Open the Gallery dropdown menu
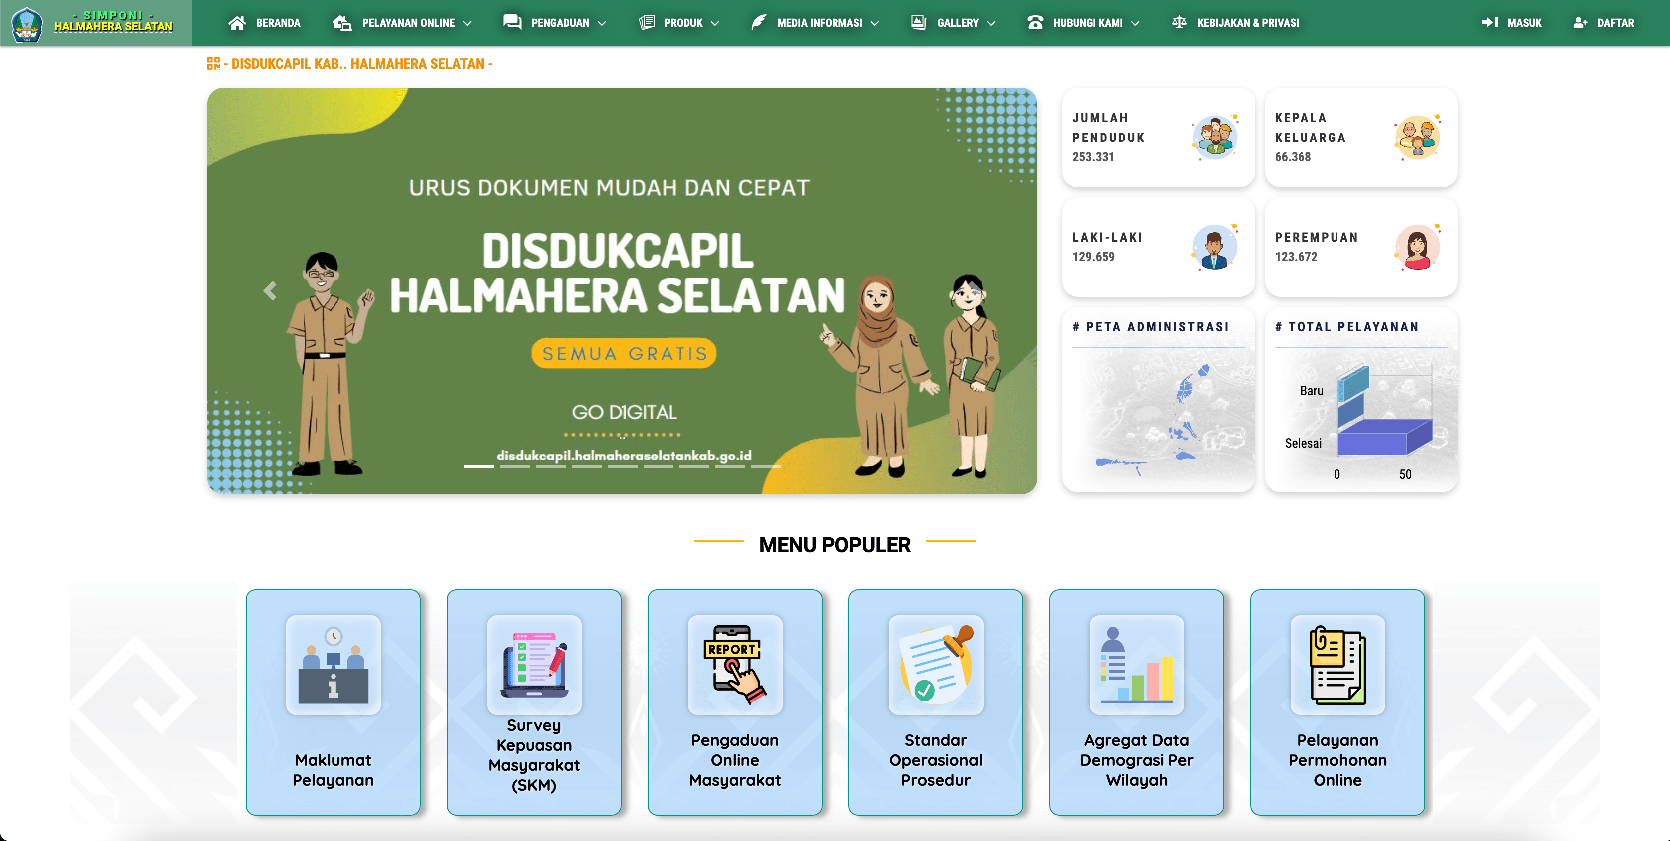1670x841 pixels. click(x=953, y=23)
